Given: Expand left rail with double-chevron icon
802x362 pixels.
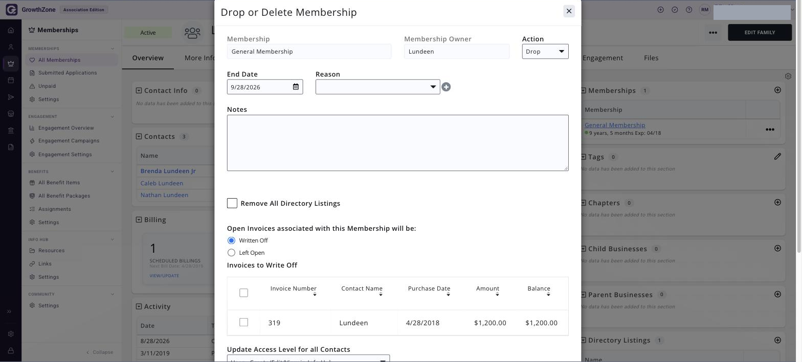Looking at the screenshot, I should (9, 311).
